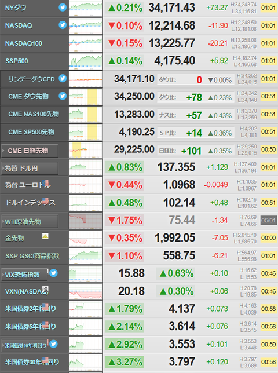Click Twitter icon next to 米国債券10年利回り
Screen dimensions: 278x373
click(x=53, y=343)
